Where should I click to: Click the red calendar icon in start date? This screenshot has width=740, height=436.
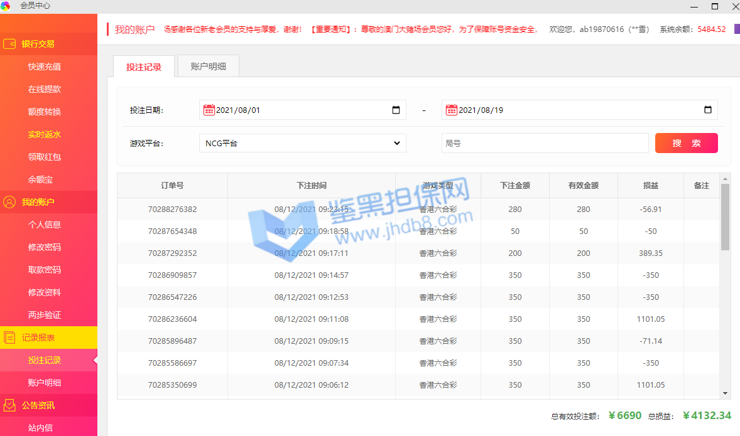tap(209, 110)
